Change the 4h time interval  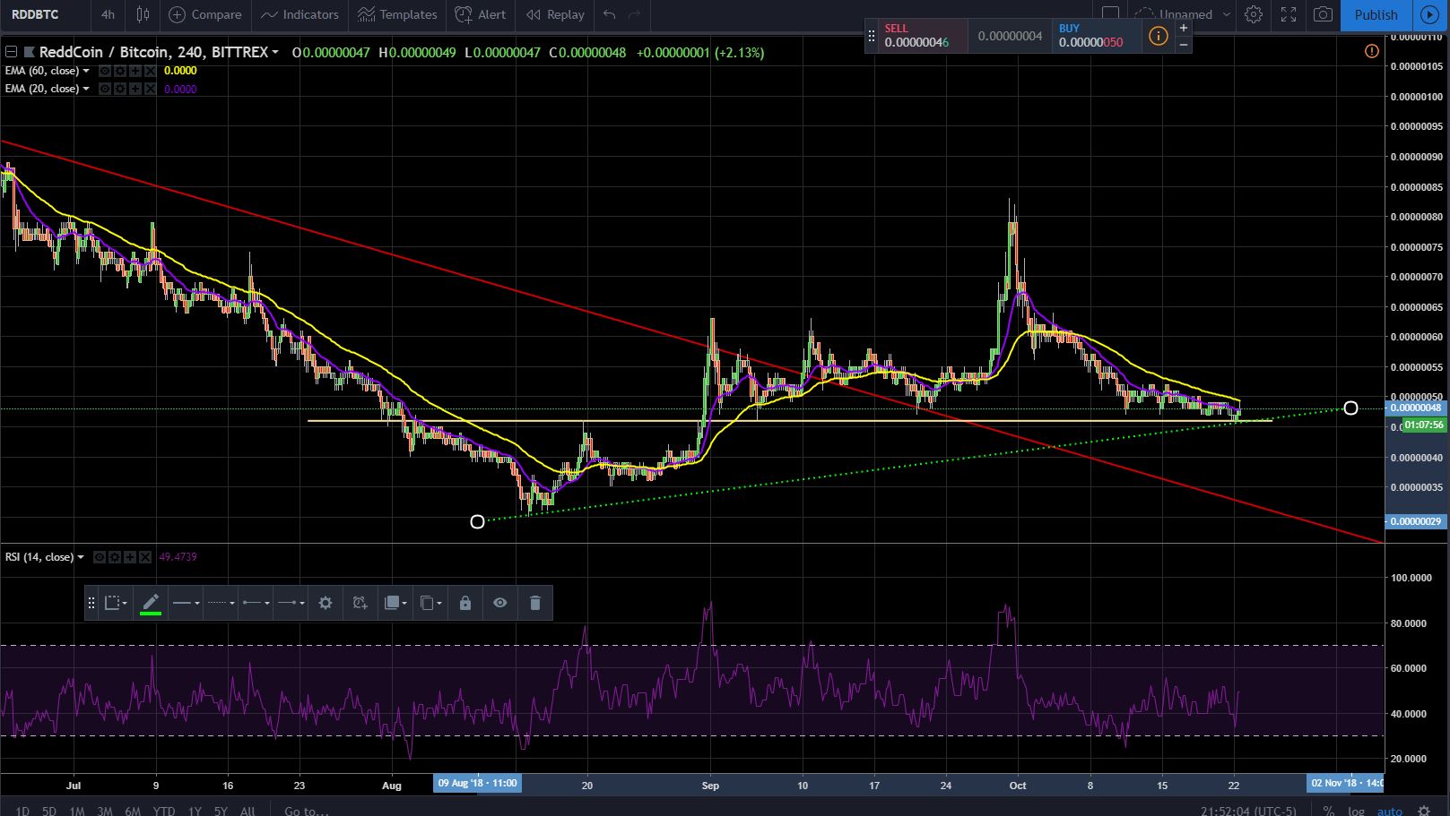tap(108, 14)
